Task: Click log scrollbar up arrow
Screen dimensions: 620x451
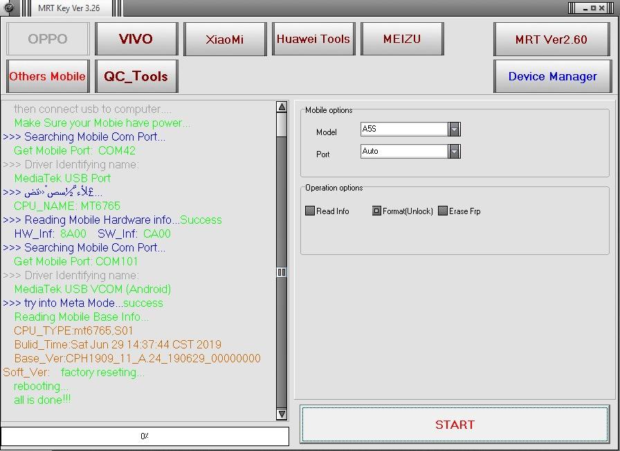Action: [282, 107]
